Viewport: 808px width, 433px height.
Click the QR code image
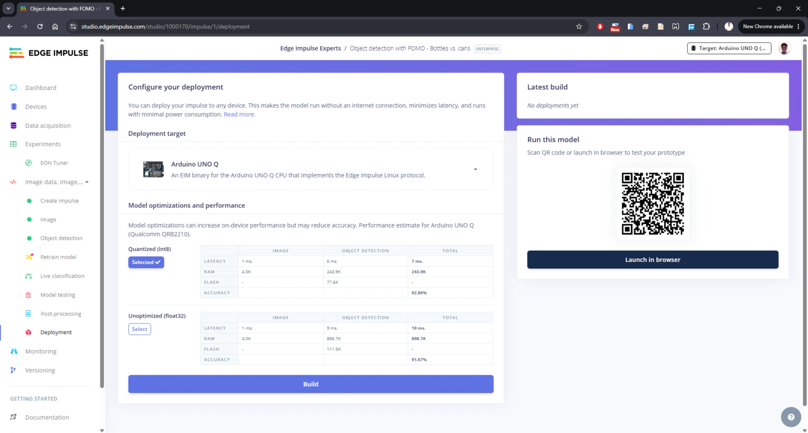pos(652,203)
